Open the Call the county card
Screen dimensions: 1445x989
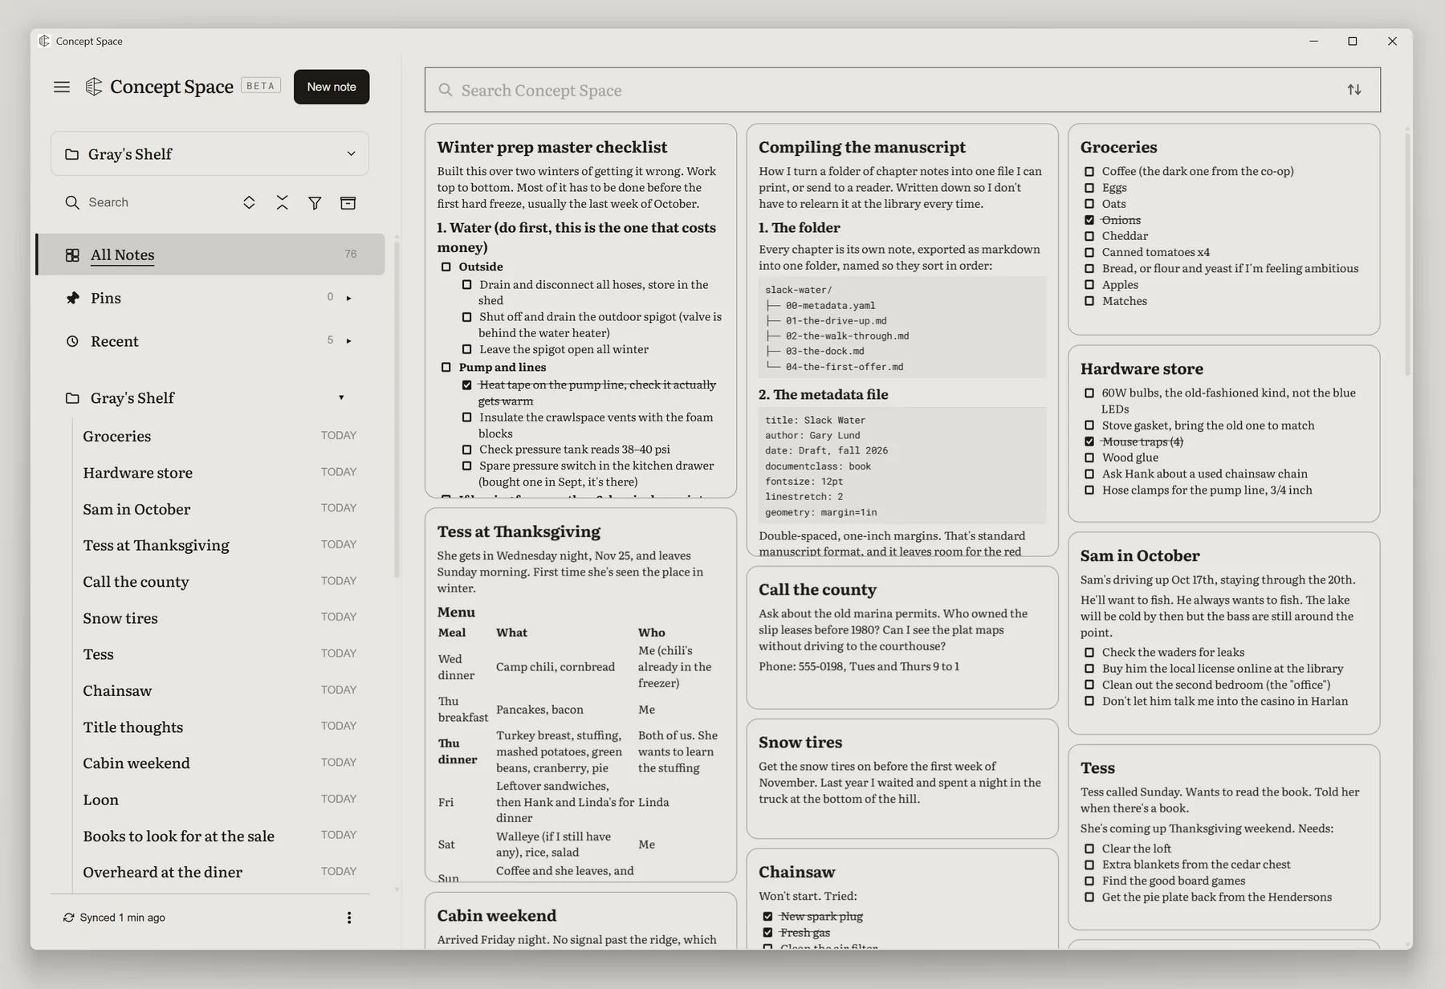pyautogui.click(x=902, y=637)
